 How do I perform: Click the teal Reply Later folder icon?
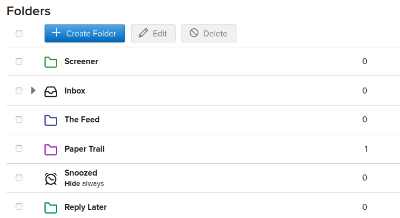(x=51, y=208)
